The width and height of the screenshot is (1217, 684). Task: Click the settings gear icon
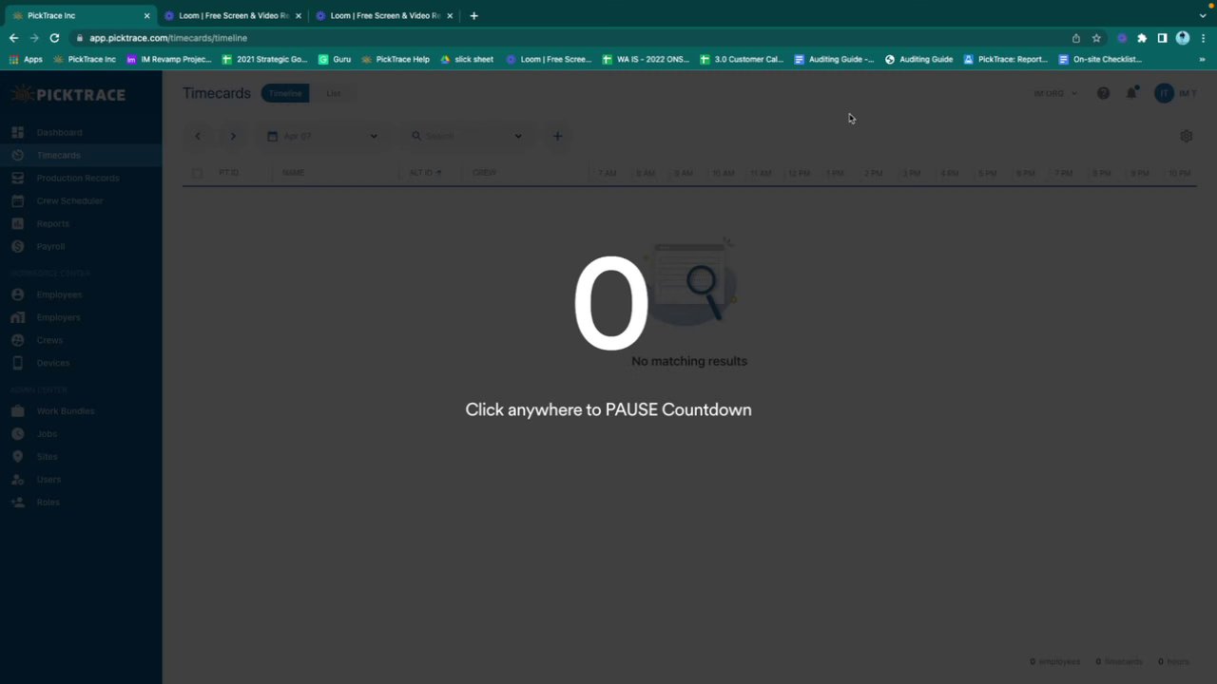(1186, 136)
